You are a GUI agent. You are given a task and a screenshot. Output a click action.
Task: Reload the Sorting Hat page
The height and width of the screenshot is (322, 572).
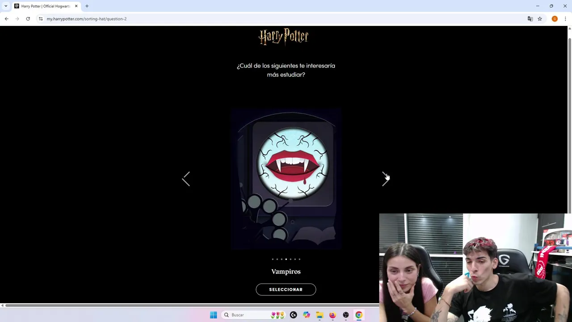(x=28, y=19)
